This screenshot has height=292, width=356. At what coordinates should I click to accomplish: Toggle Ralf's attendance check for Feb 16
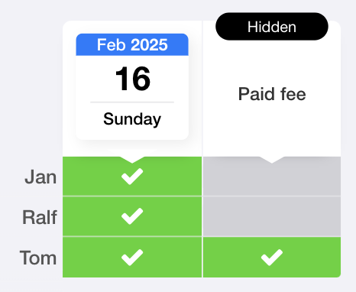click(132, 216)
